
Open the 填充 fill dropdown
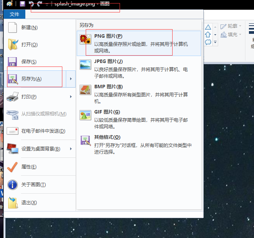coord(231,35)
